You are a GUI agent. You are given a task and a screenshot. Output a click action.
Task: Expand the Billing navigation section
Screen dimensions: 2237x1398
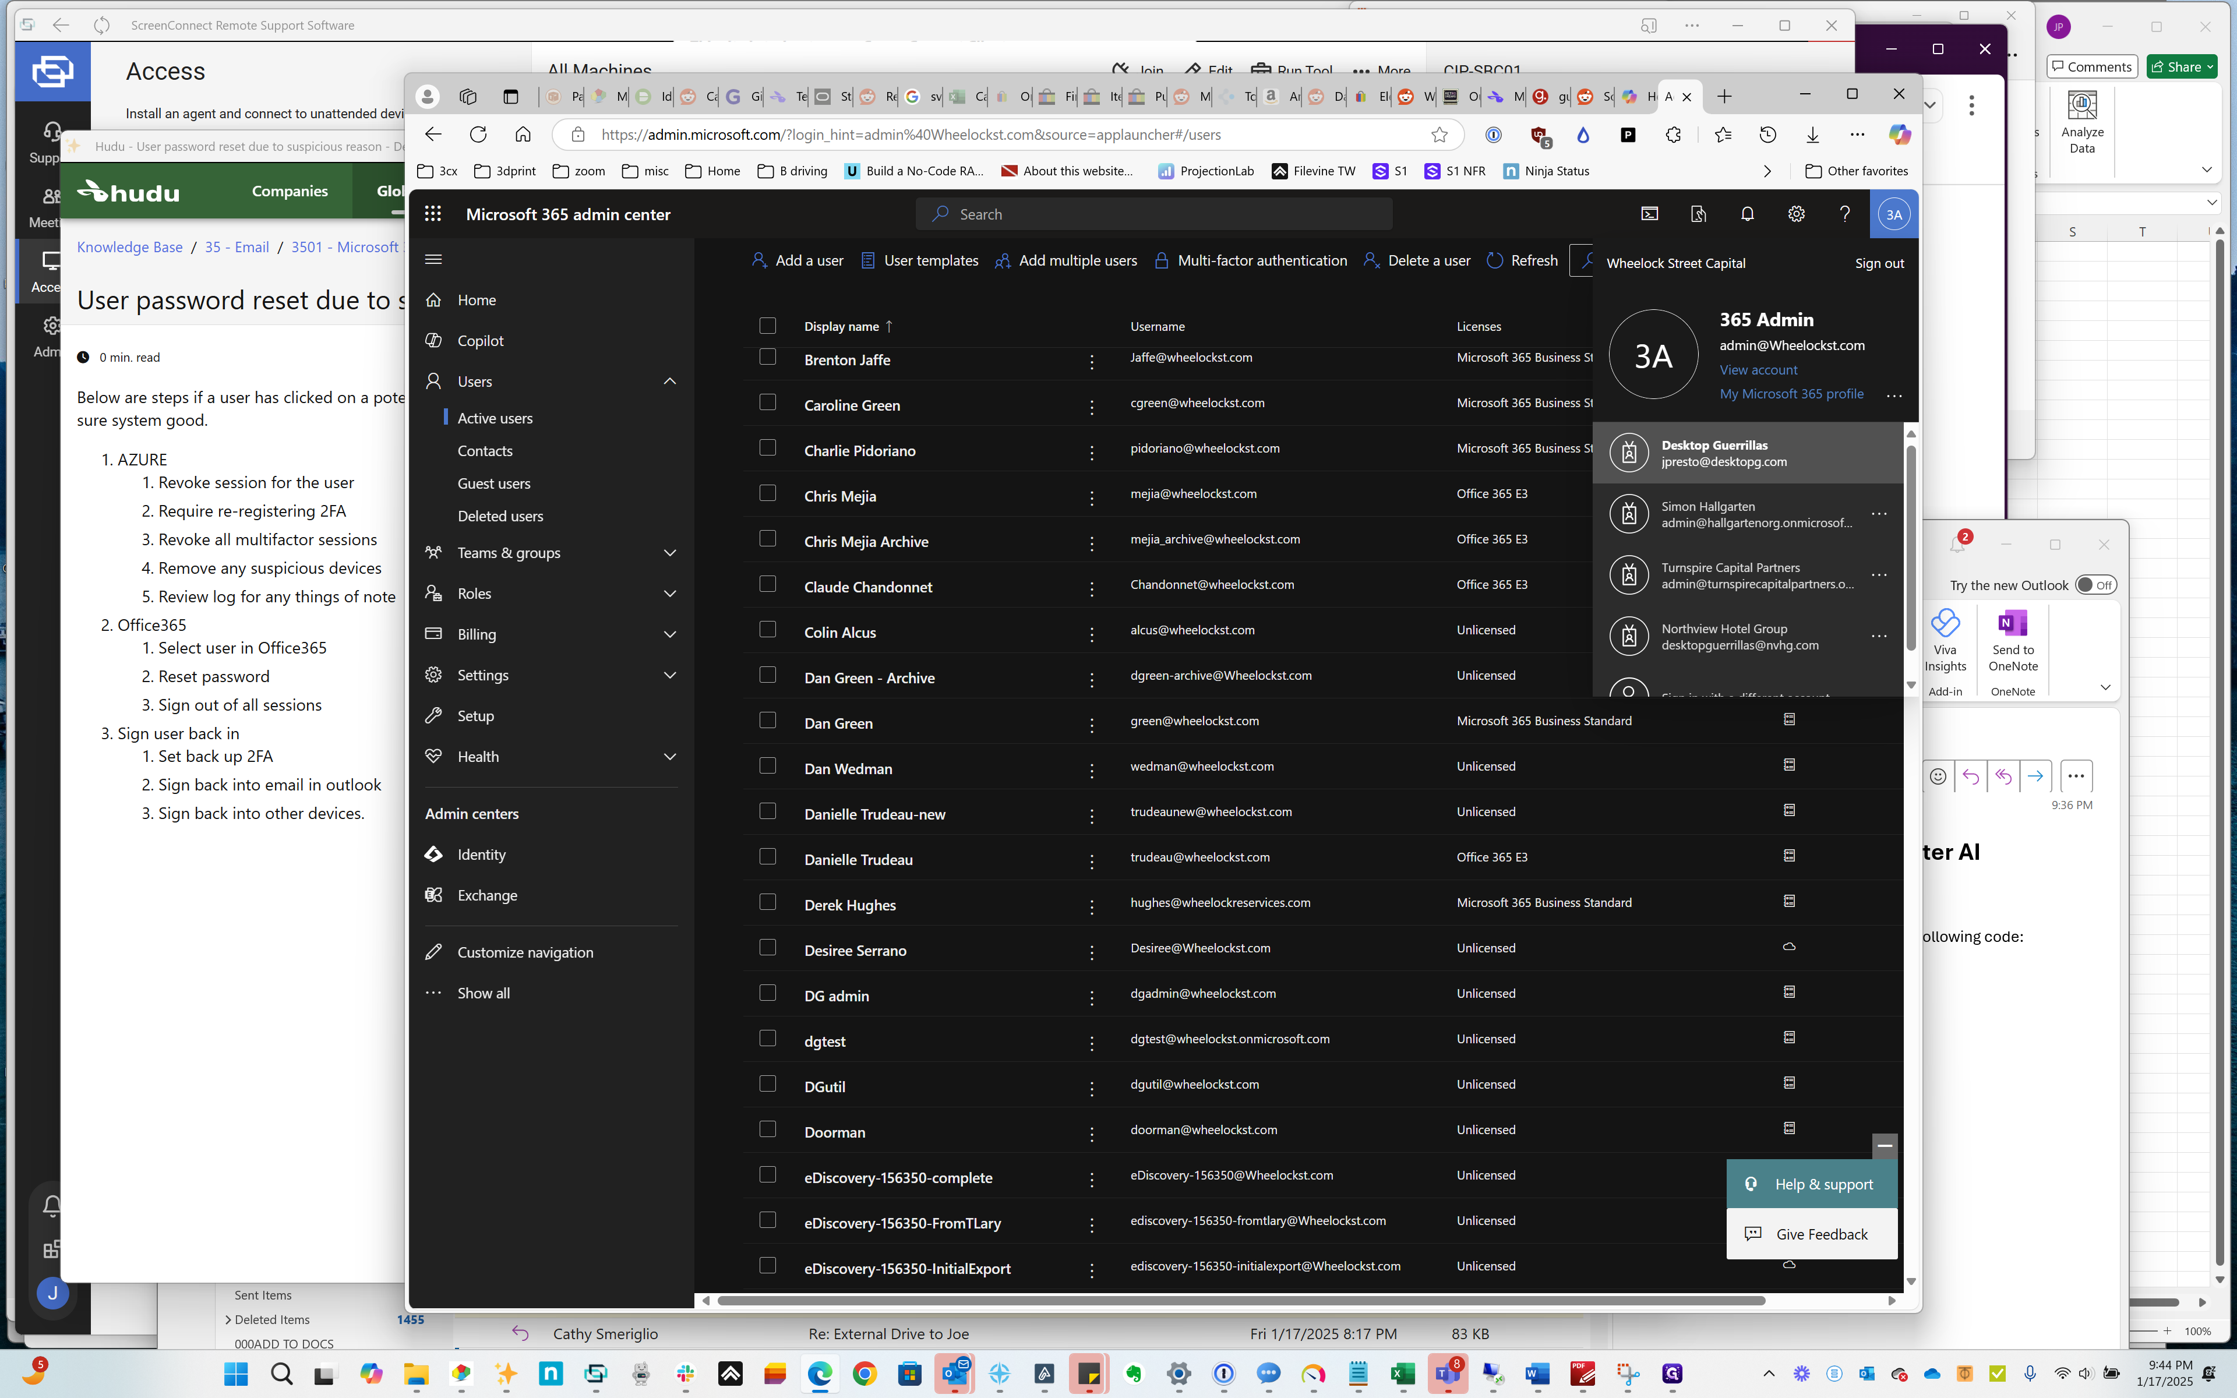[670, 634]
